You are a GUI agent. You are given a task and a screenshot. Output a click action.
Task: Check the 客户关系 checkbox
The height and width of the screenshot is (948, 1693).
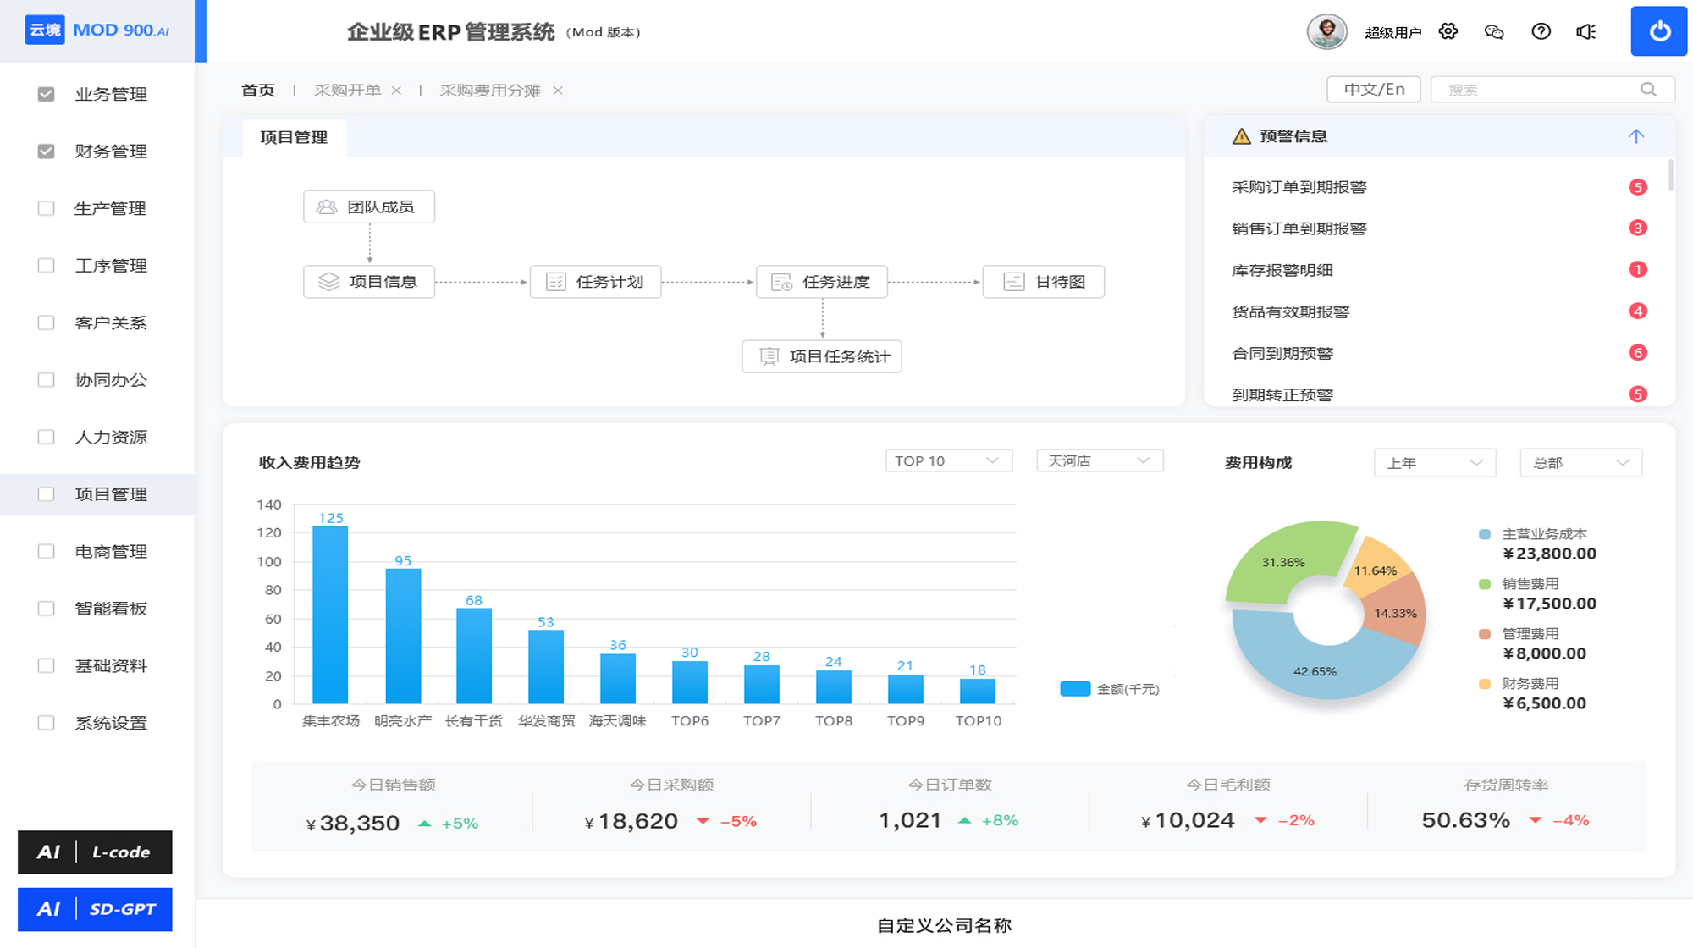47,322
